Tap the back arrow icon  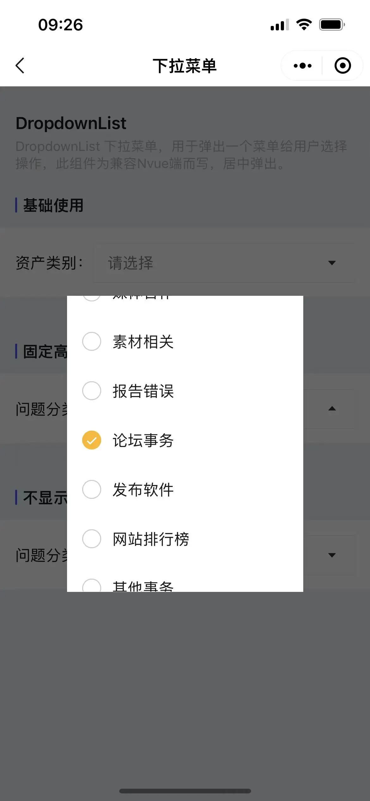click(20, 66)
